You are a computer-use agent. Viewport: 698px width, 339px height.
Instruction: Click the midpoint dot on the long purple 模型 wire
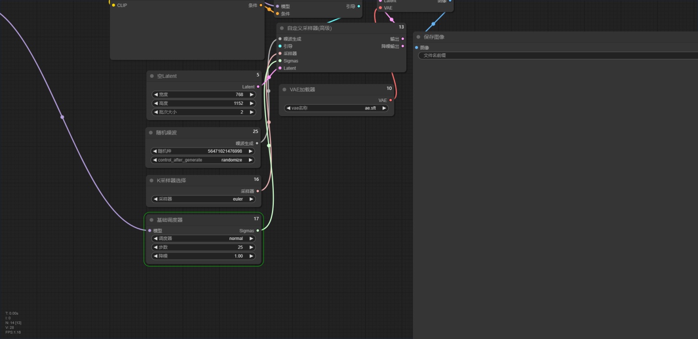coord(62,117)
